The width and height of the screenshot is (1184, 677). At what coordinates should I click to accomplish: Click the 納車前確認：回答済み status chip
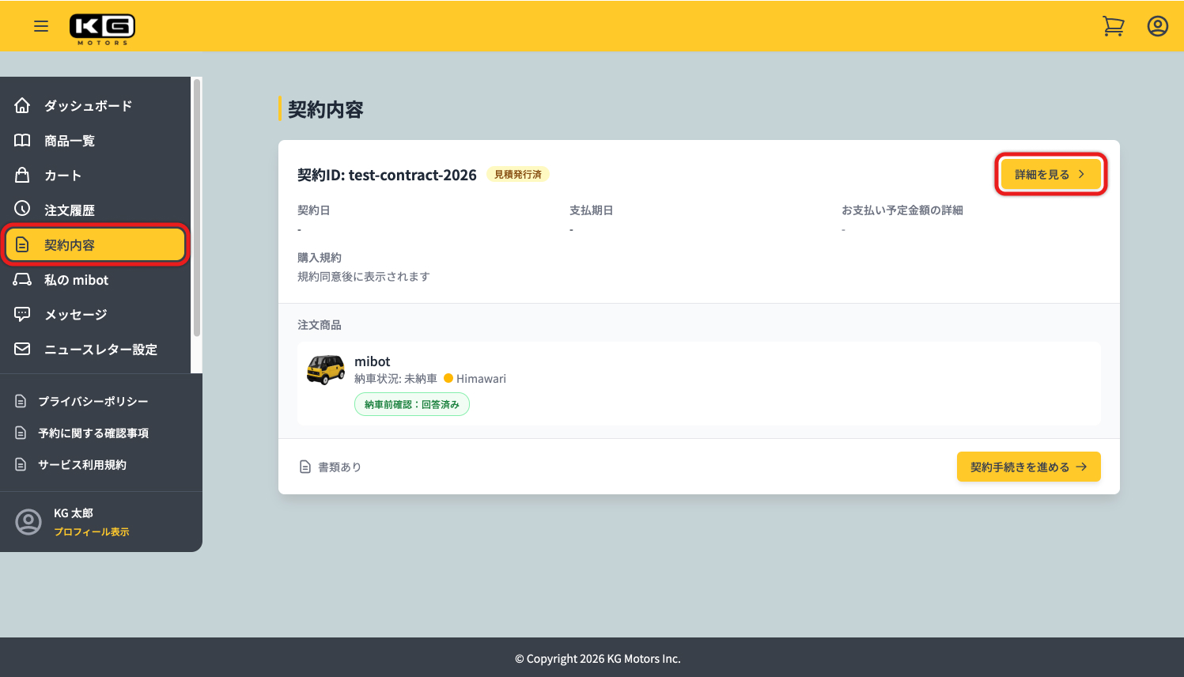pos(411,403)
